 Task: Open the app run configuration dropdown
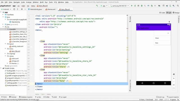[x=104, y=6]
